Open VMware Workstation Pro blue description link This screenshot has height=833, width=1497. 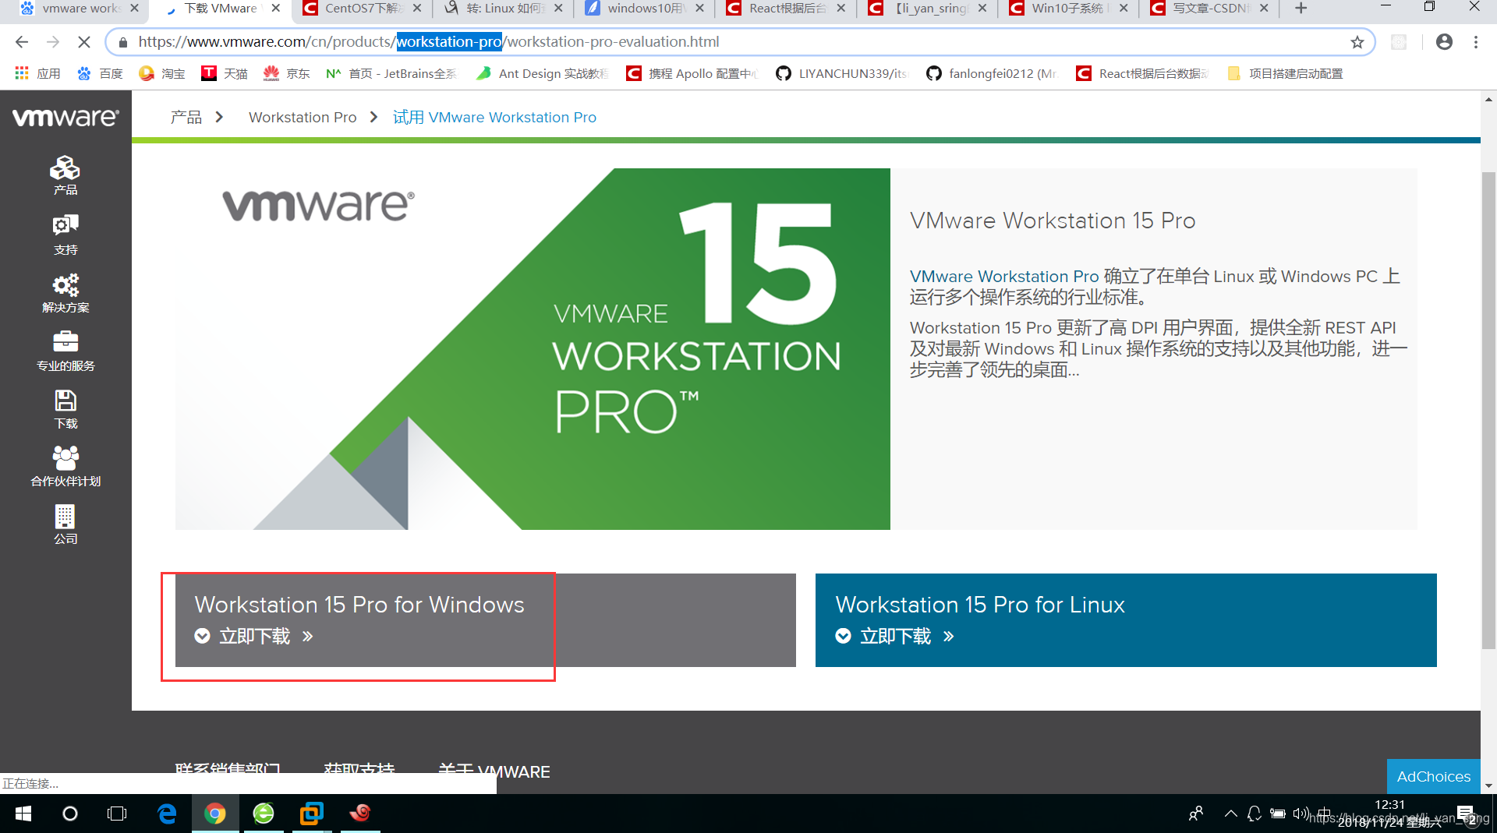[1004, 277]
